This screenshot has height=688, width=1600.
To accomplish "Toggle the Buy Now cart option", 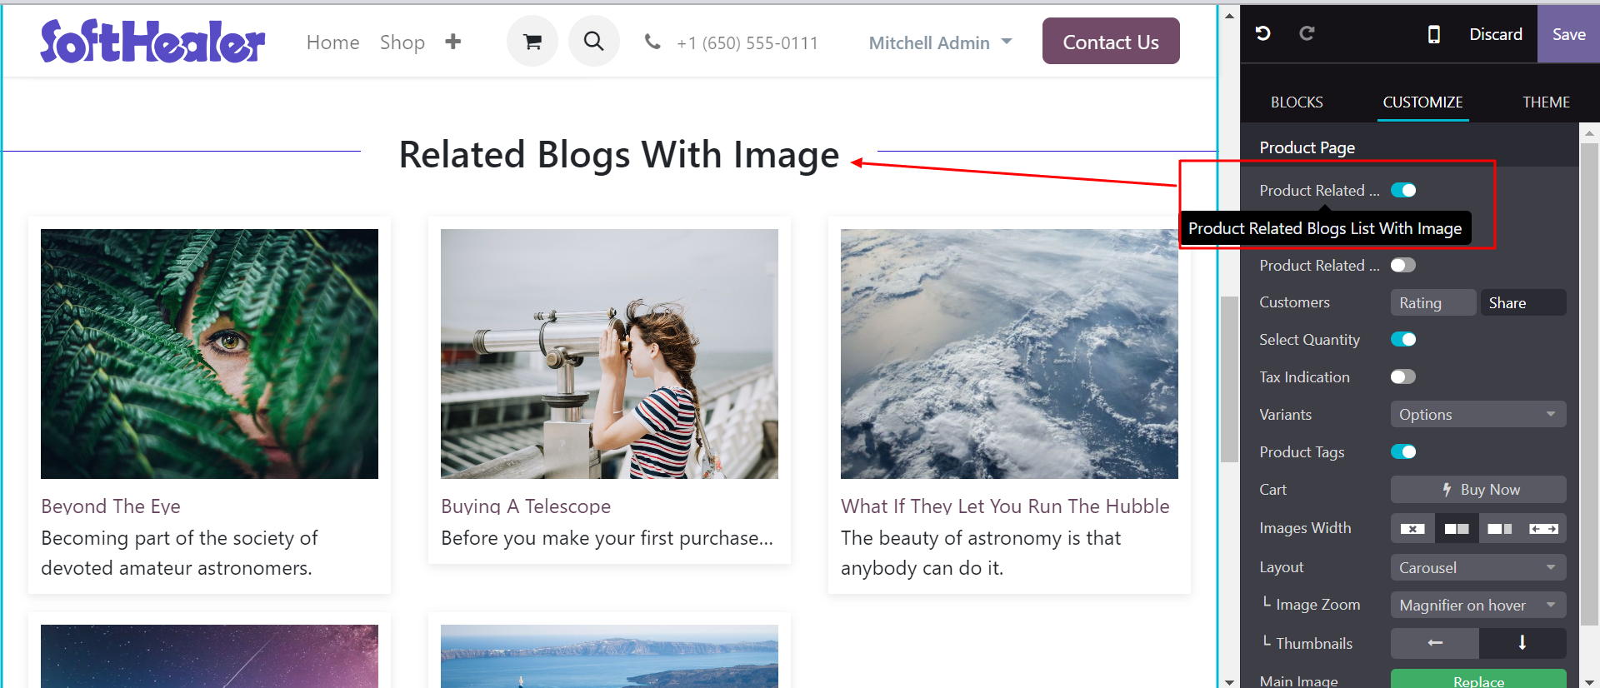I will 1478,490.
